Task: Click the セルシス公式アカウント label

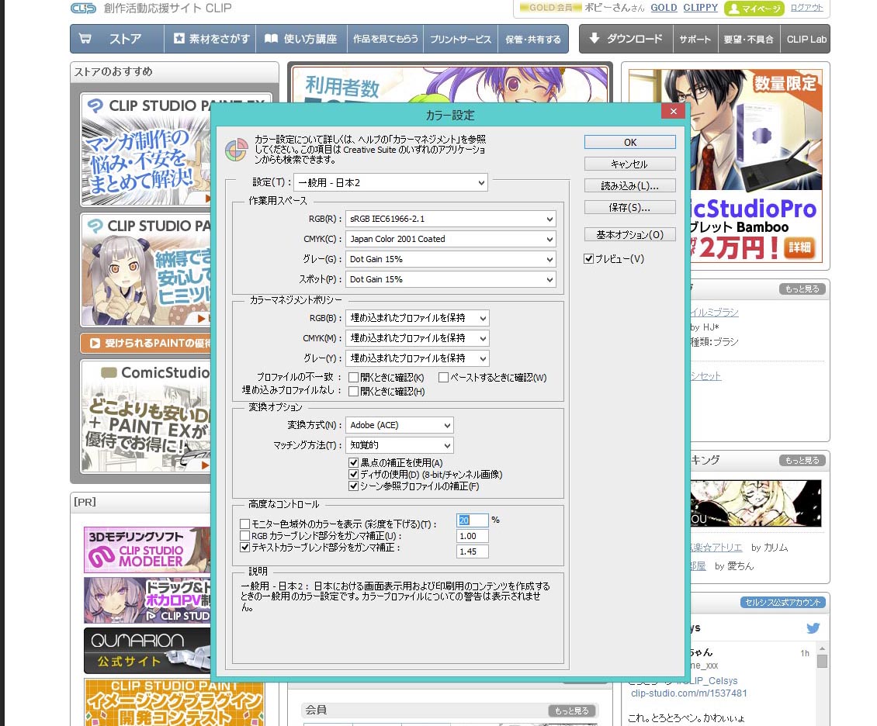Action: click(783, 603)
